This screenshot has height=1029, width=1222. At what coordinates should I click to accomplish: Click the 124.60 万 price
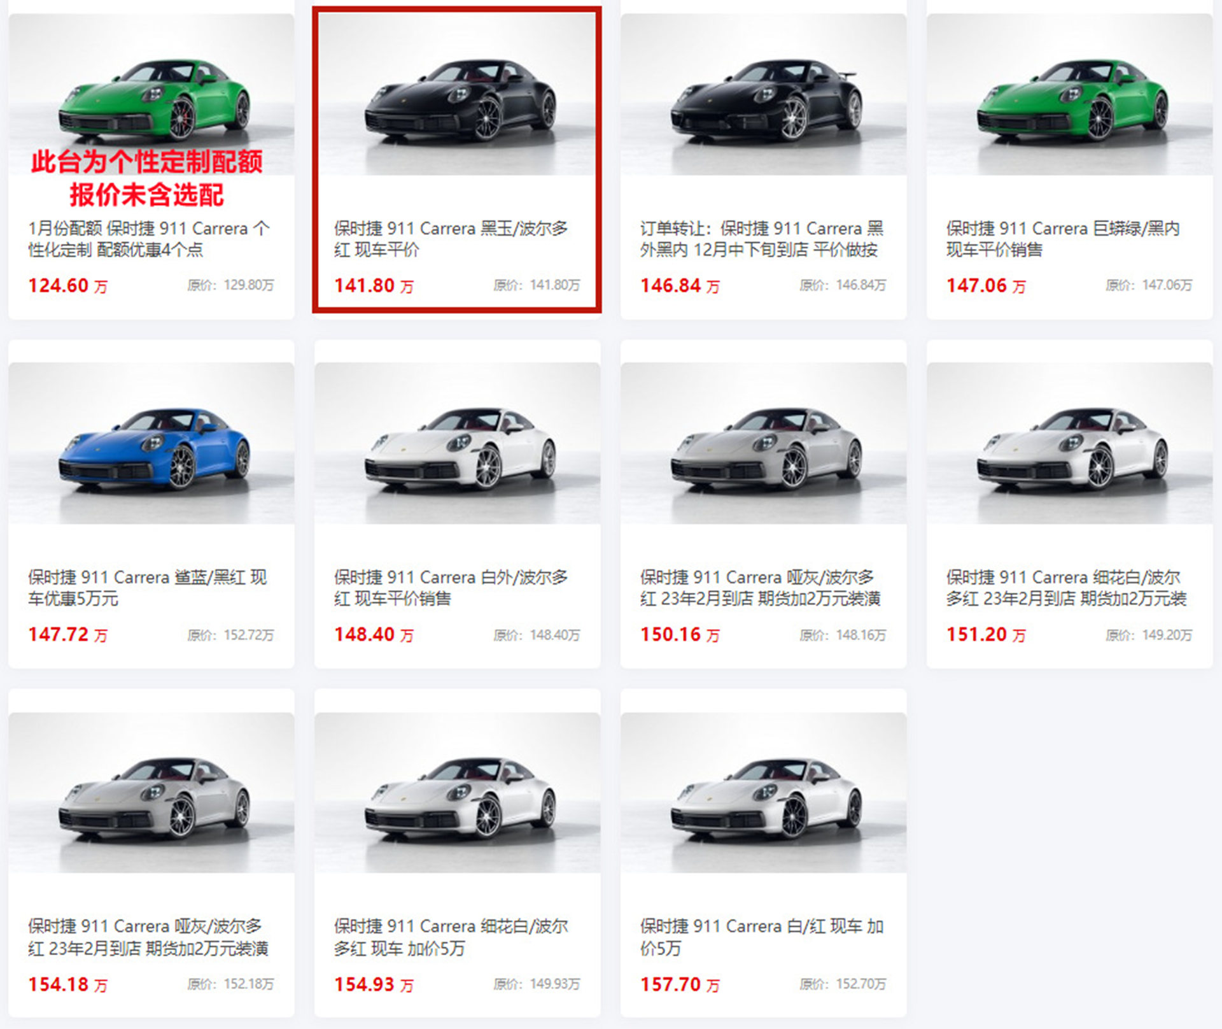[68, 286]
